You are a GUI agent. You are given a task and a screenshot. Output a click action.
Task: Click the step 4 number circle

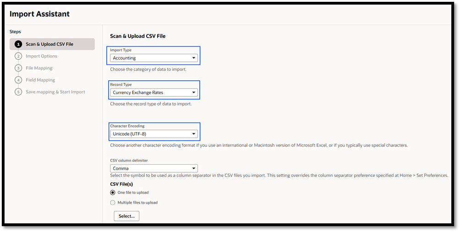[x=18, y=80]
